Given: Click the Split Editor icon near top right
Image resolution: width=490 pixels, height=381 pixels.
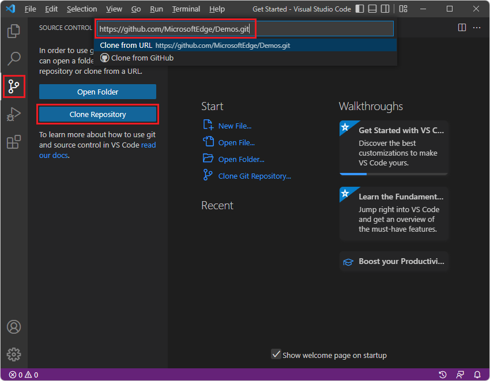Looking at the screenshot, I should pos(462,27).
